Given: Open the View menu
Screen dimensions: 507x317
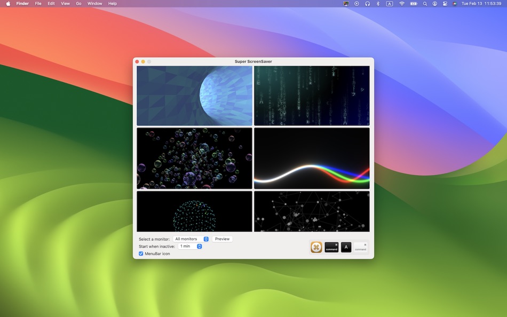Looking at the screenshot, I should 65,4.
